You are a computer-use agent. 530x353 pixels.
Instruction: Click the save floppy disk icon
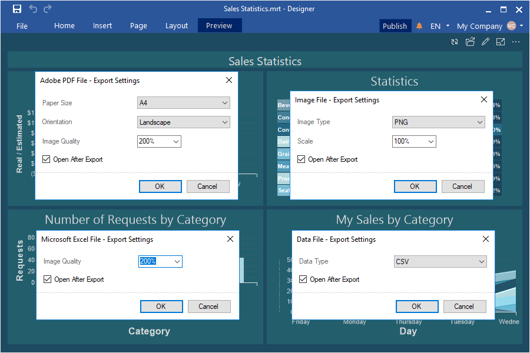point(17,9)
